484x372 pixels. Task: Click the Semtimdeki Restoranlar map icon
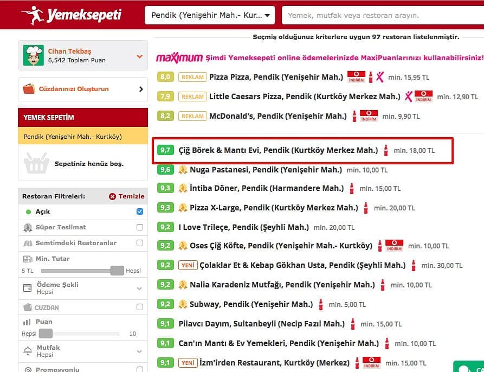(x=28, y=243)
